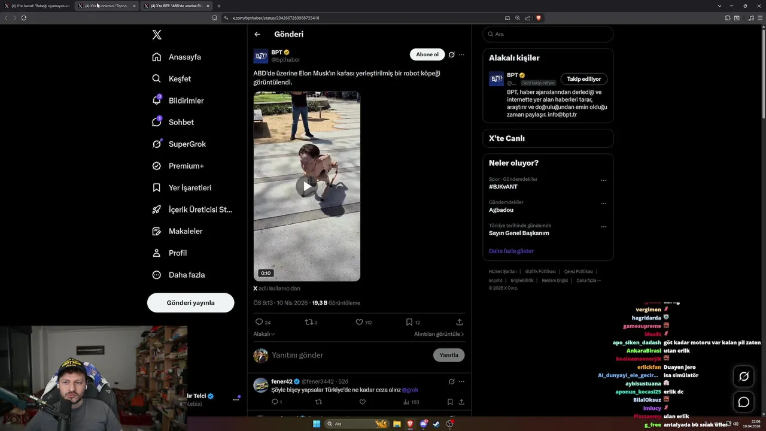Click the Yanıtını gönder reply field
The width and height of the screenshot is (766, 431).
tap(350, 355)
